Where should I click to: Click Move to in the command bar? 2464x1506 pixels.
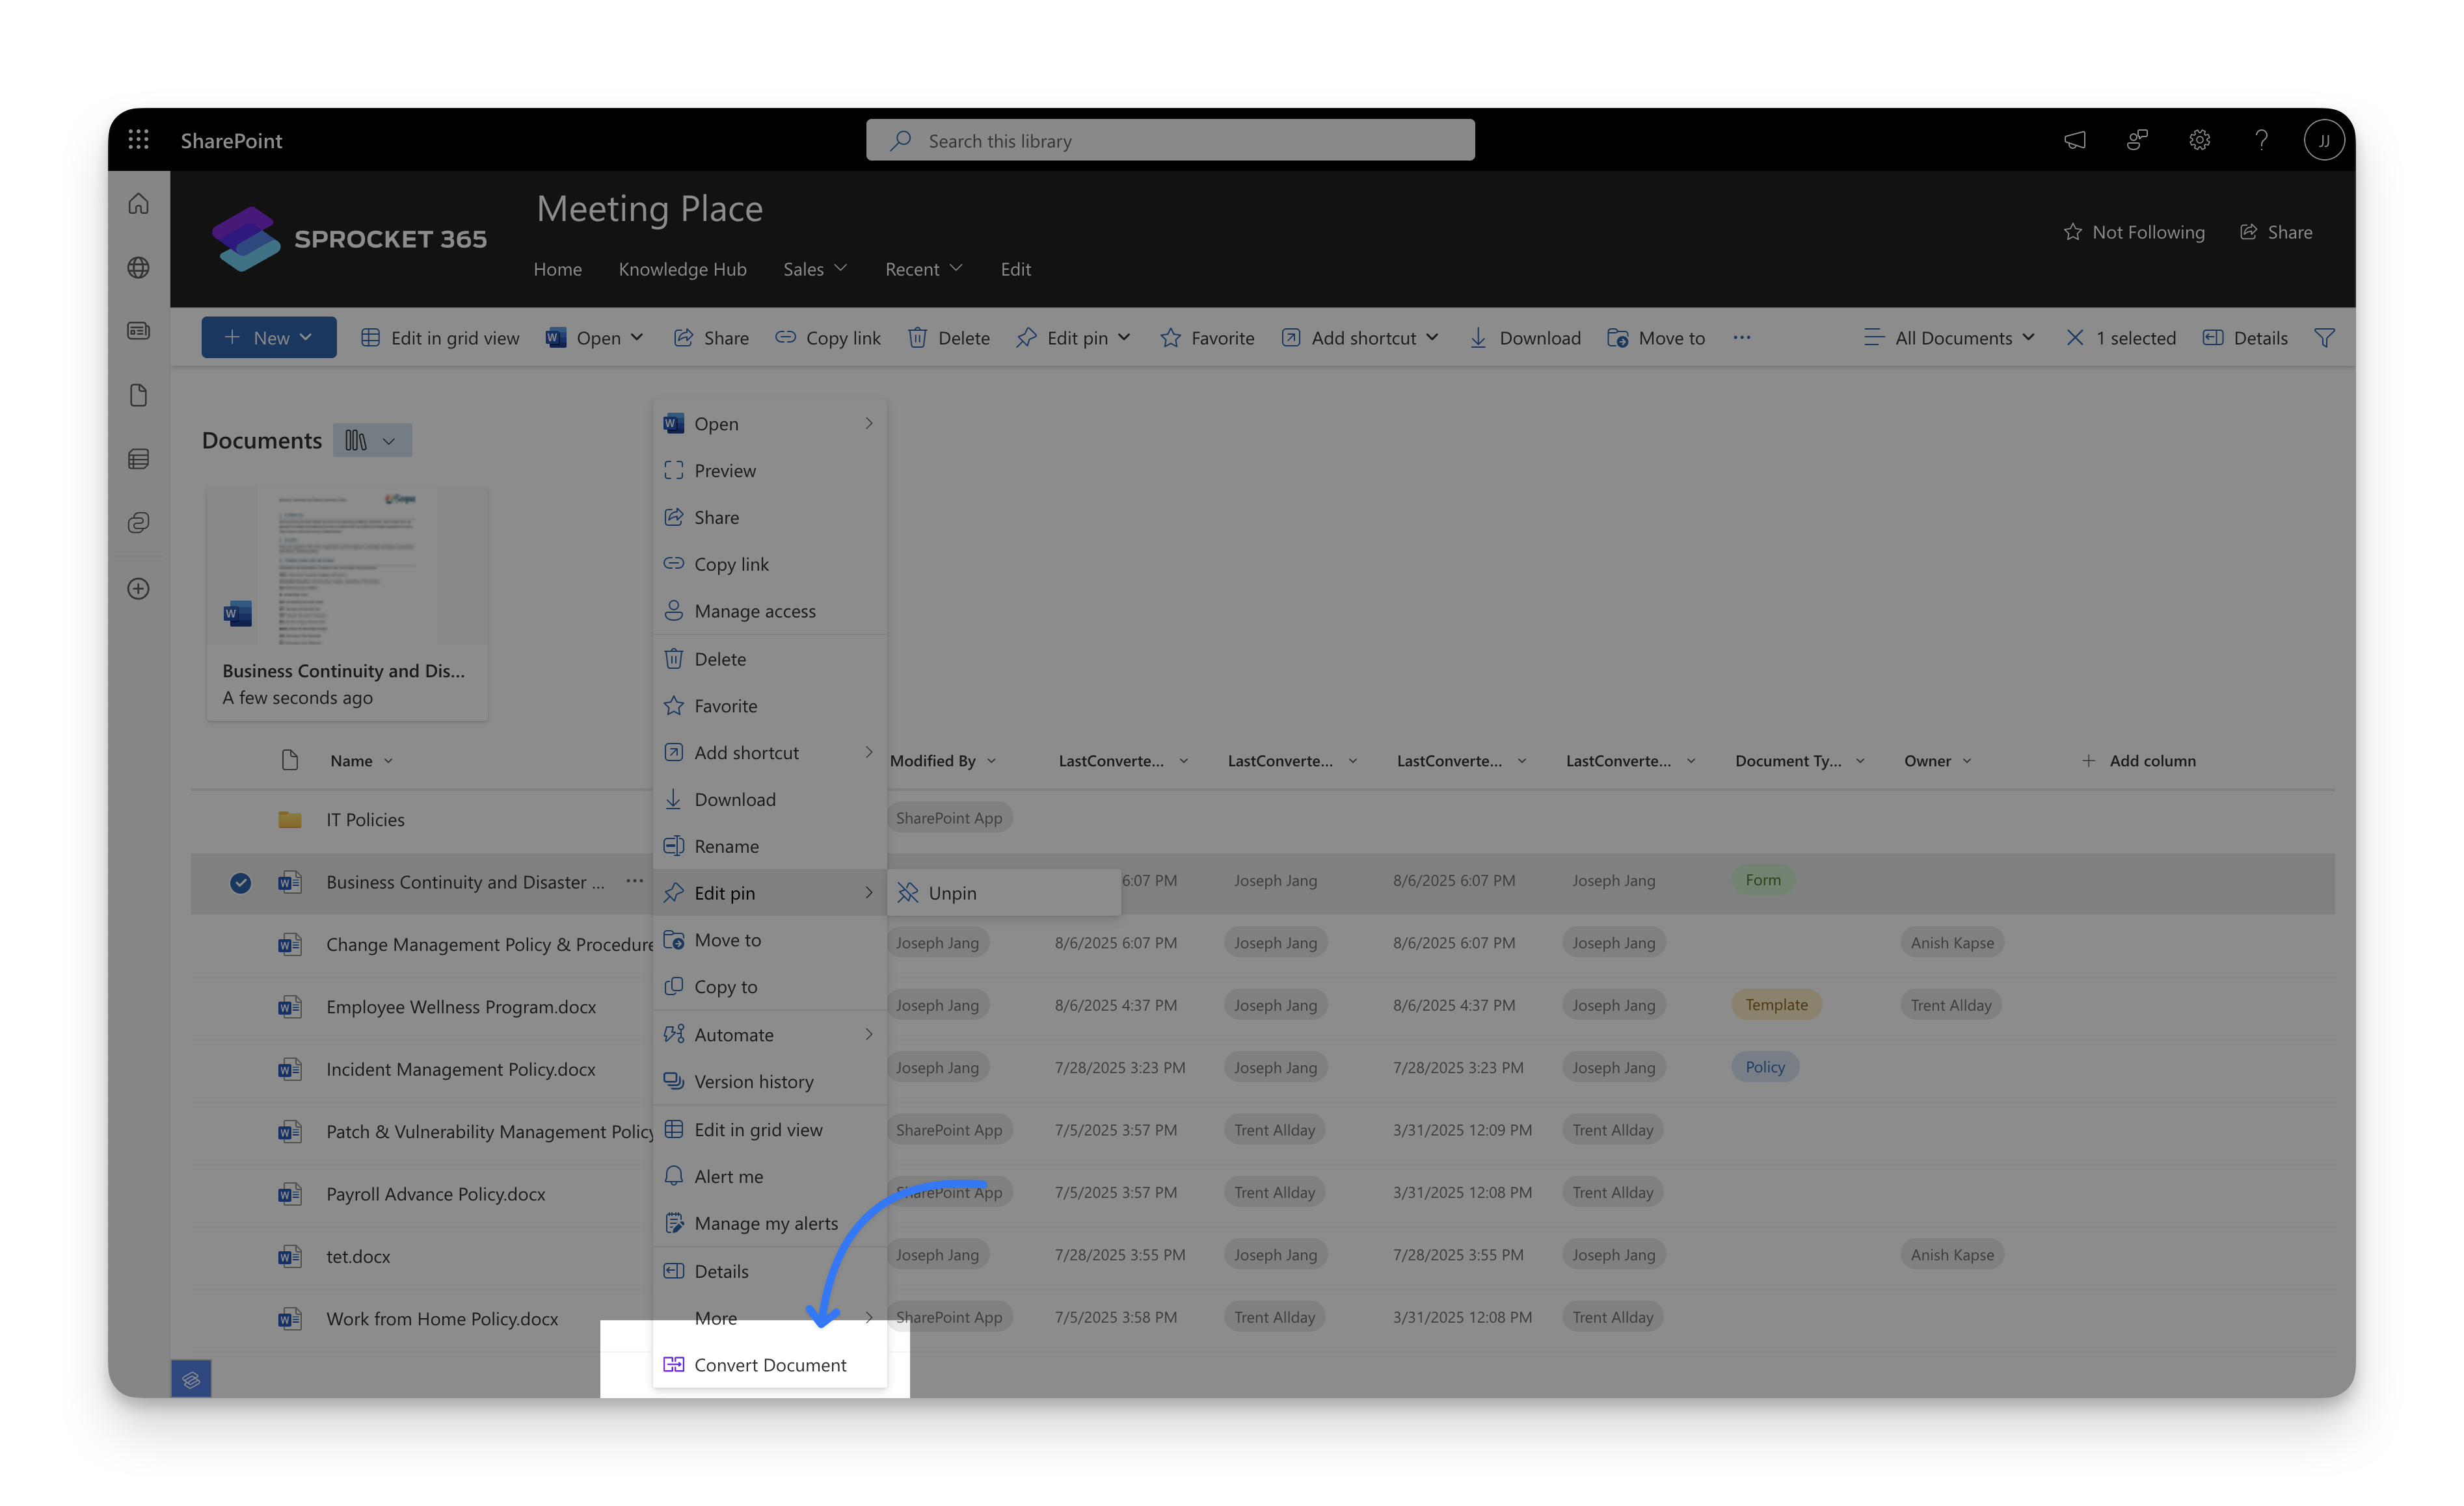1656,338
